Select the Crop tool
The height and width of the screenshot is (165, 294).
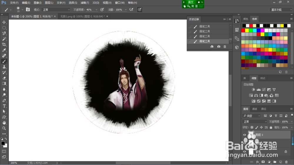tap(4, 45)
